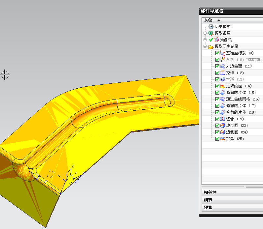Toggle the 修剪的片体 (15) checkbox
Image resolution: width=263 pixels, height=229 pixels.
point(217,93)
